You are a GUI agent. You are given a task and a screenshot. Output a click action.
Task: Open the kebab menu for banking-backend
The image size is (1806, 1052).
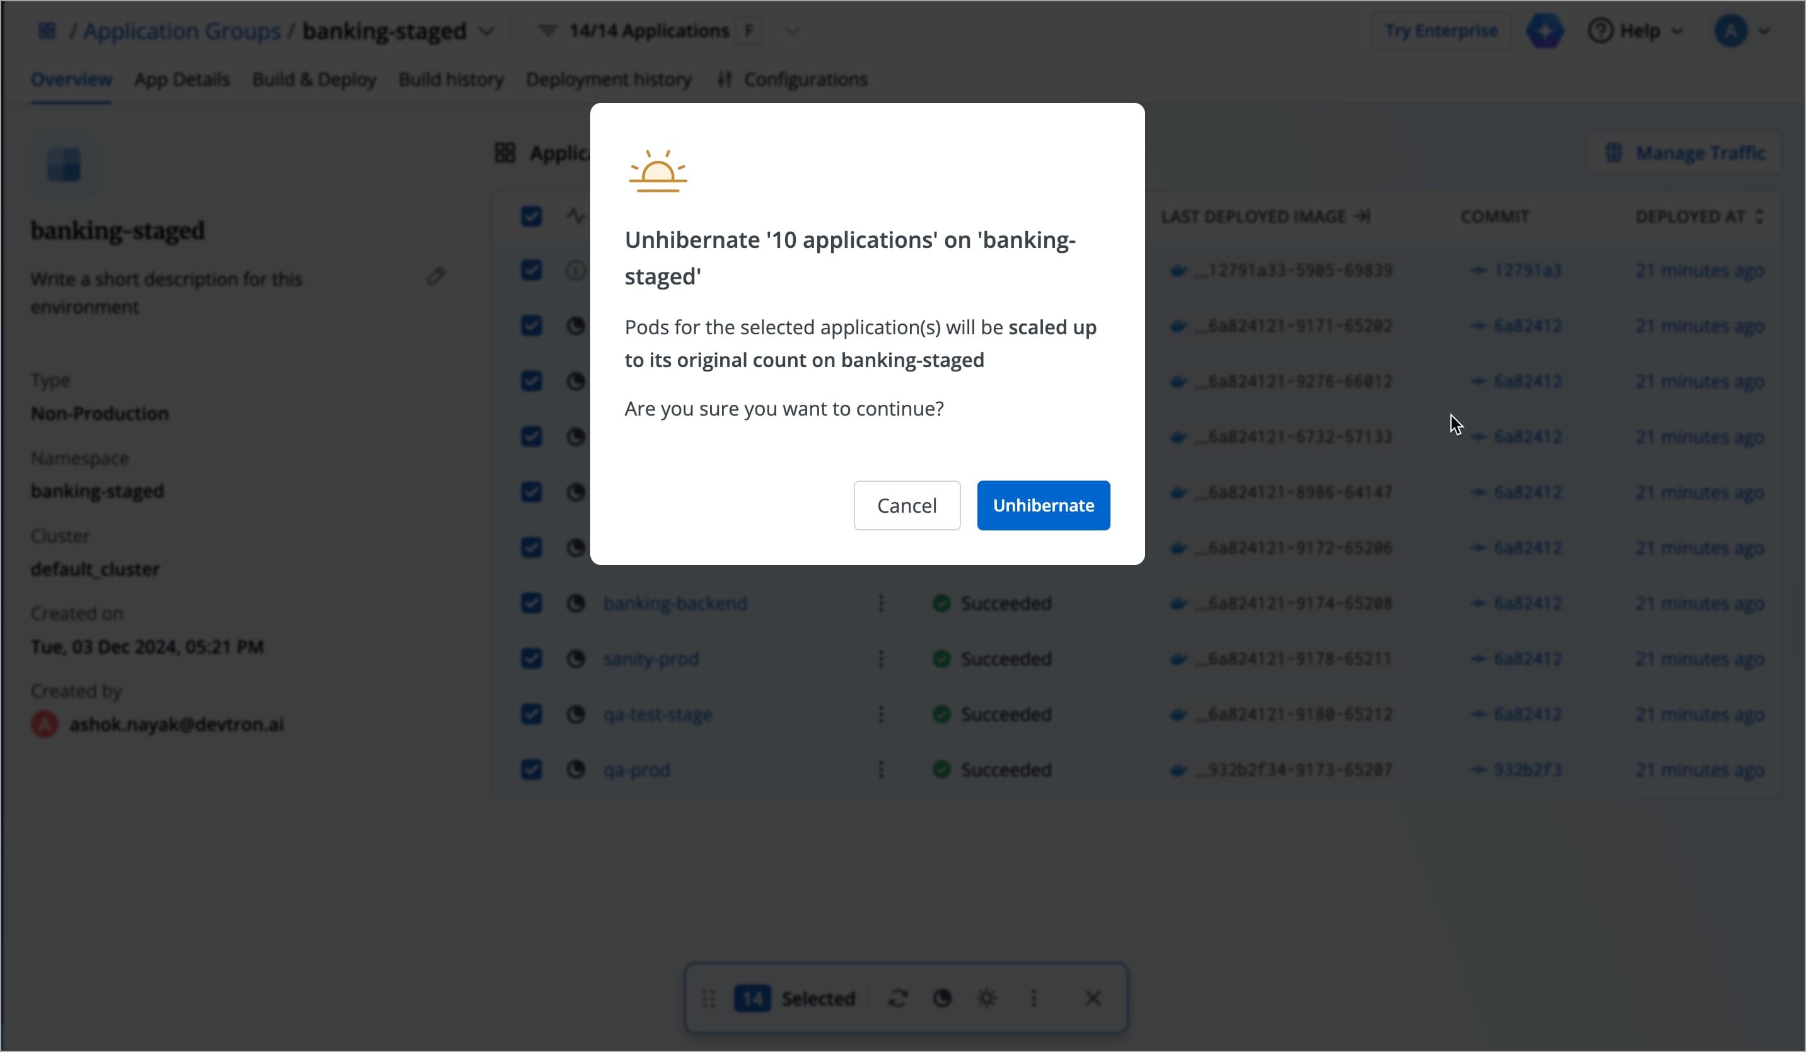(881, 604)
